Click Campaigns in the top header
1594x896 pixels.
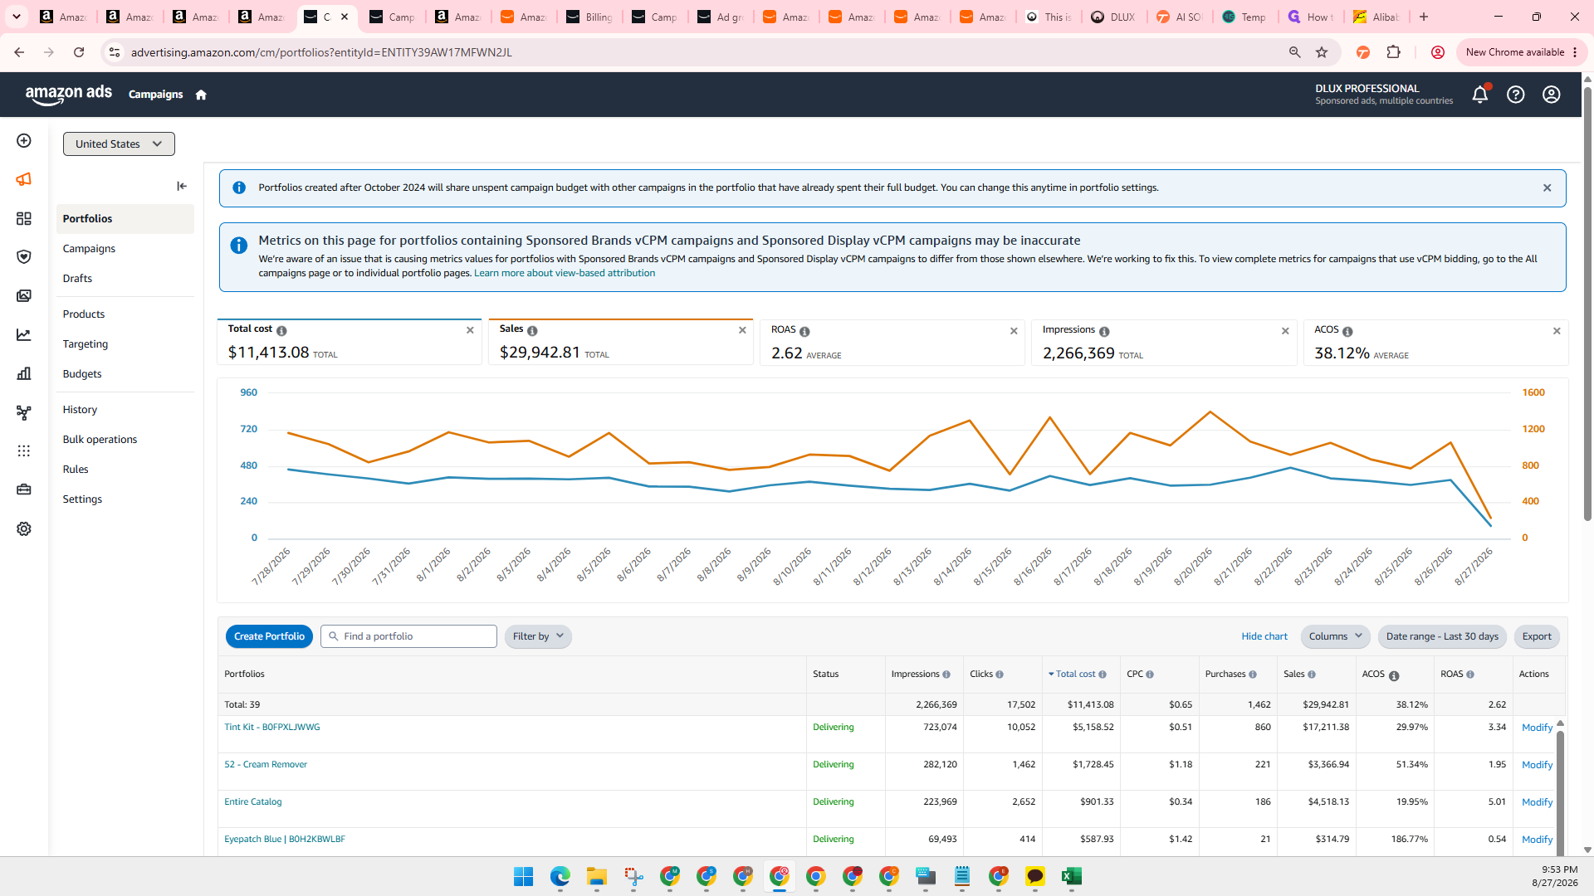[155, 95]
